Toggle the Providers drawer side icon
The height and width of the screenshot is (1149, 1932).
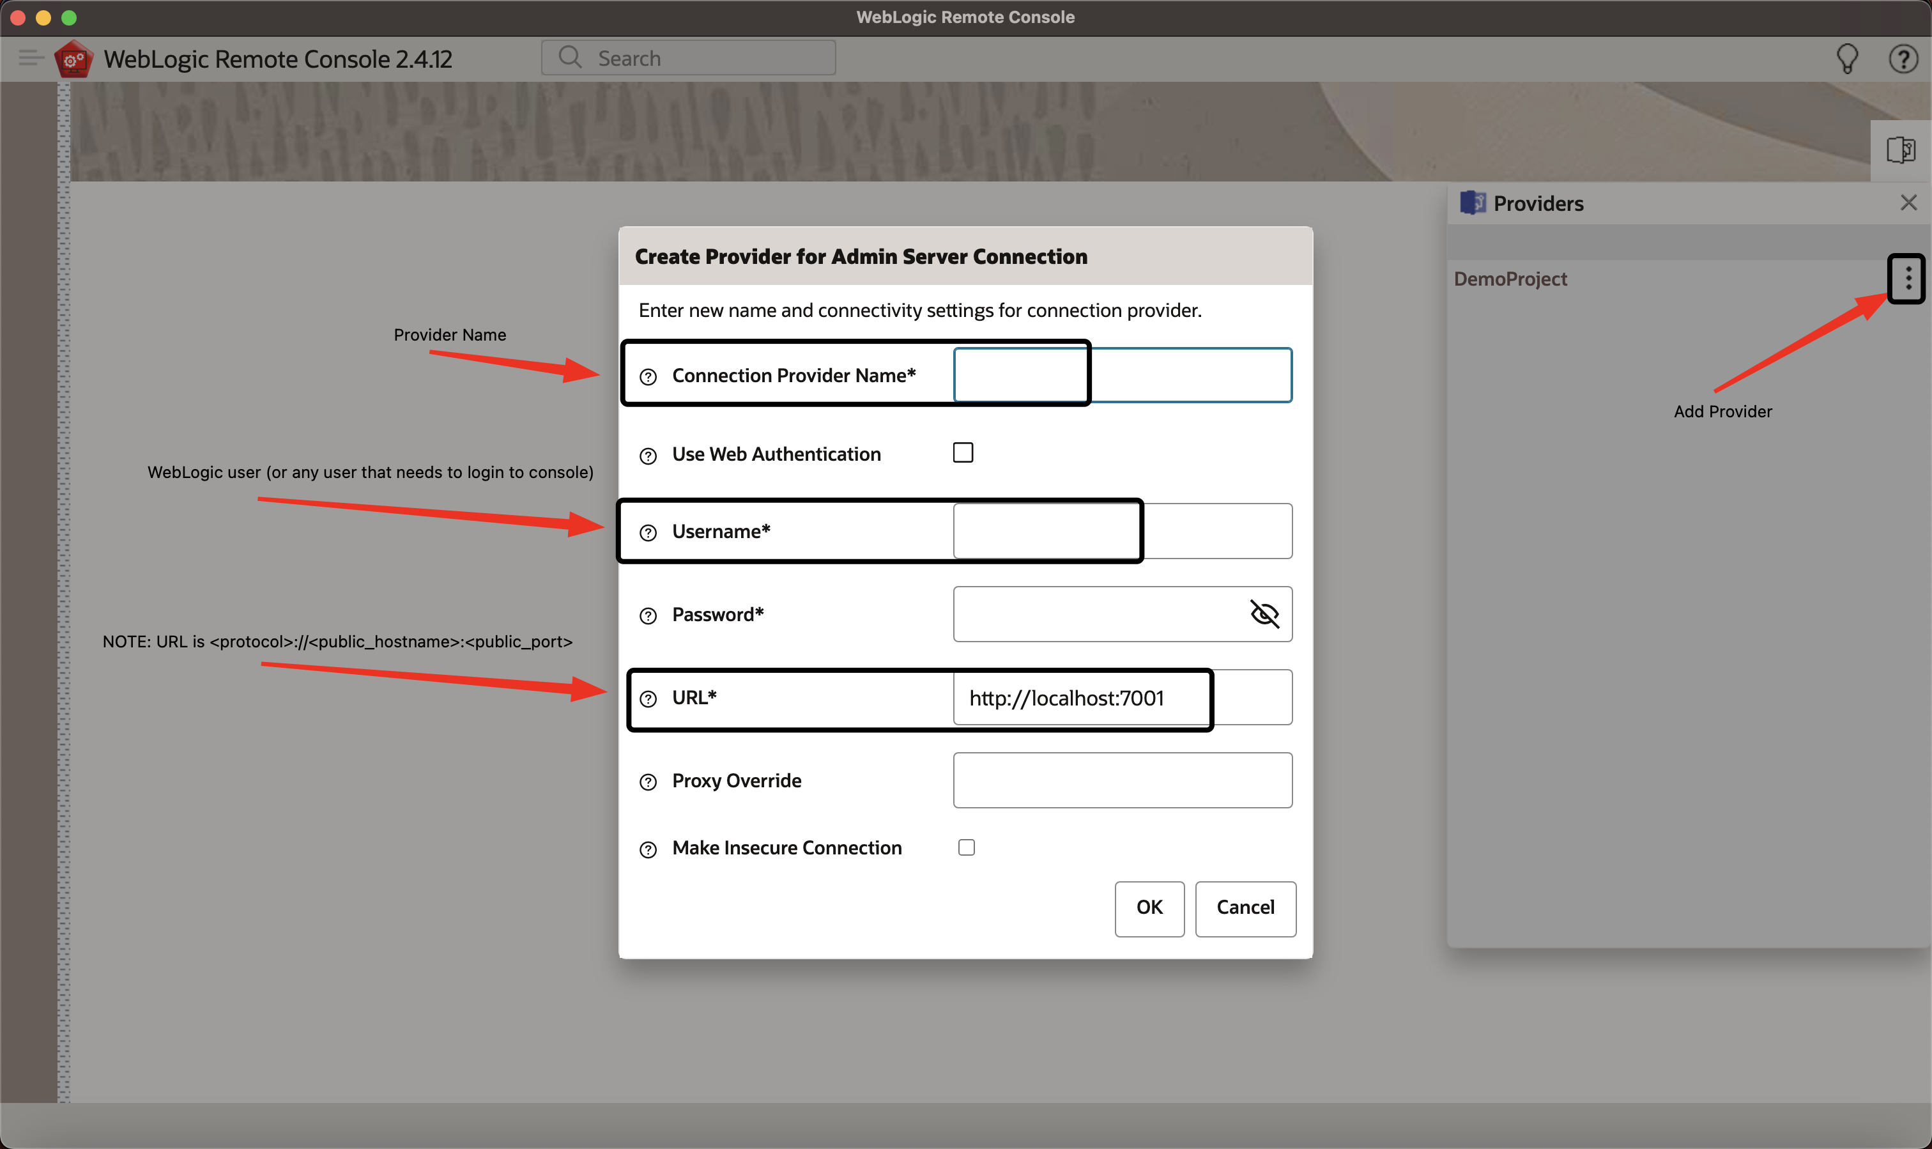tap(1900, 150)
